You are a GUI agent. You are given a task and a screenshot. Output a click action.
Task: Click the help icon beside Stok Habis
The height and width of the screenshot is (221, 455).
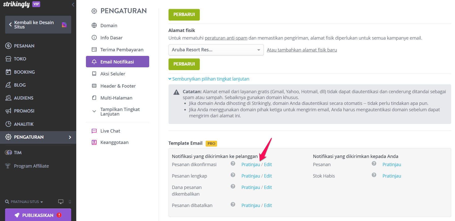coord(374,175)
